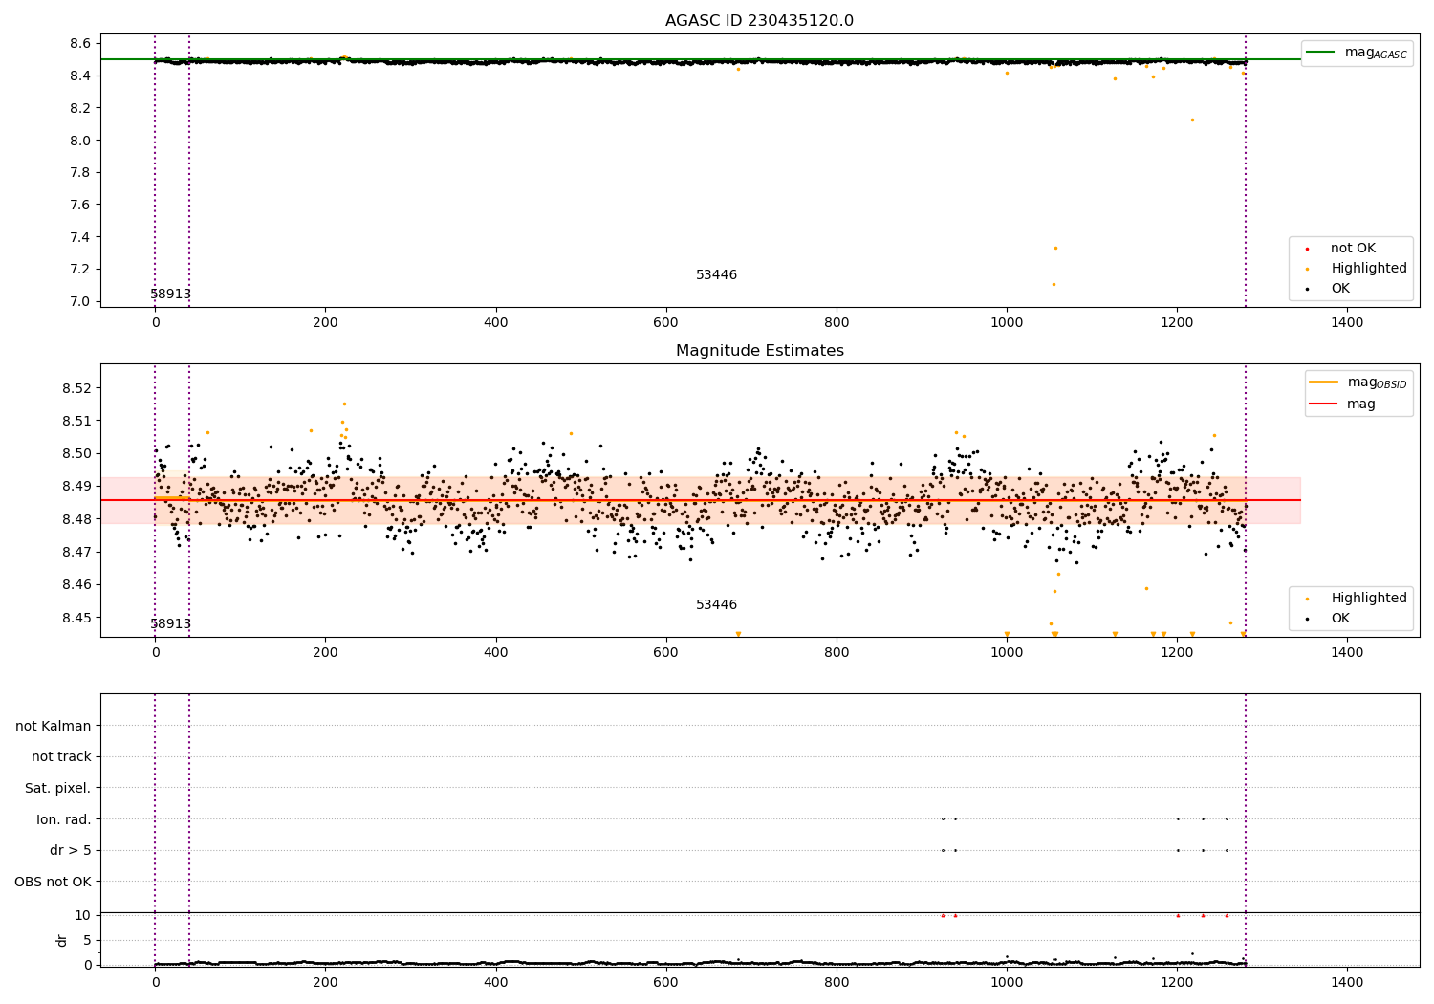Image resolution: width=1434 pixels, height=1004 pixels.
Task: Click the "53446" annotation in the AGASC ID plot
Action: [716, 275]
